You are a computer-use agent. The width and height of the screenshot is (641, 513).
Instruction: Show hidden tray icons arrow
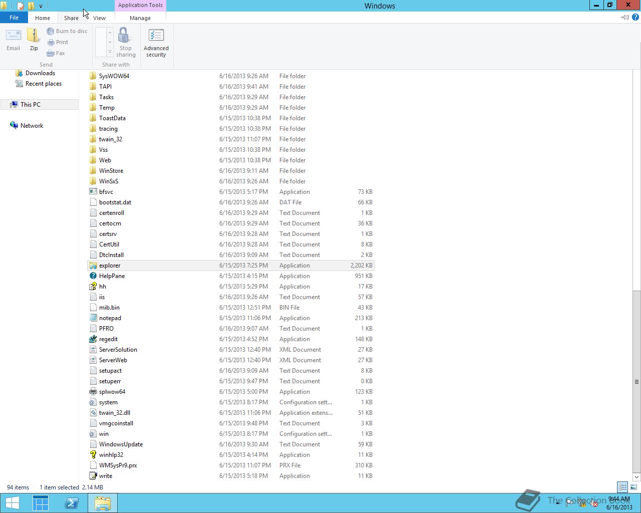click(x=557, y=502)
